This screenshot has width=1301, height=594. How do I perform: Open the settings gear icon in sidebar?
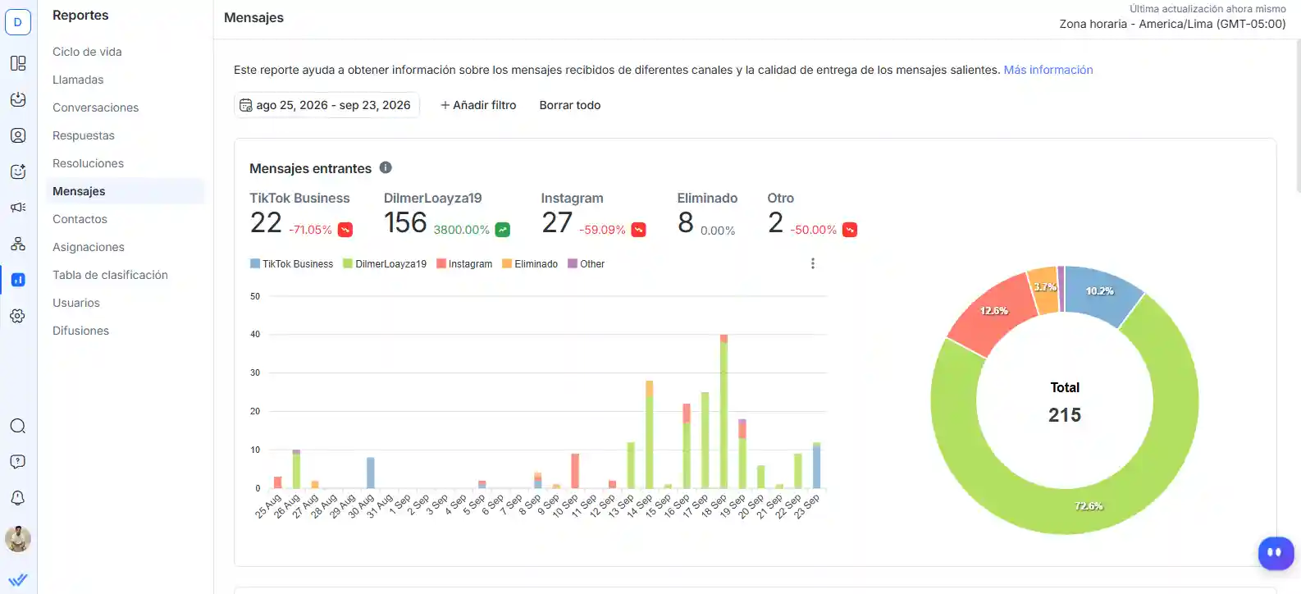tap(18, 316)
